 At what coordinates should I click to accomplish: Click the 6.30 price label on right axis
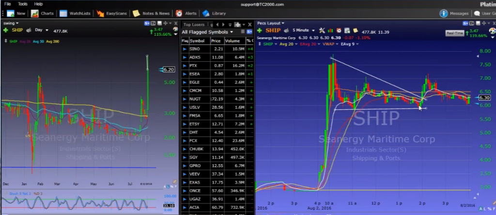[484, 98]
